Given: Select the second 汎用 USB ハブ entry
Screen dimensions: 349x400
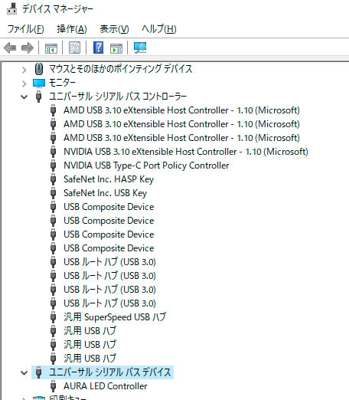Looking at the screenshot, I should click(90, 345).
